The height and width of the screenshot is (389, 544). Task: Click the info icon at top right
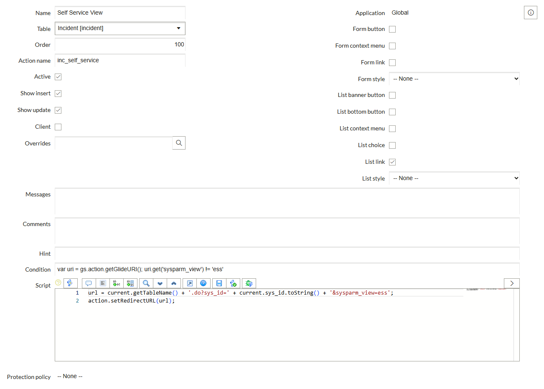click(x=531, y=13)
